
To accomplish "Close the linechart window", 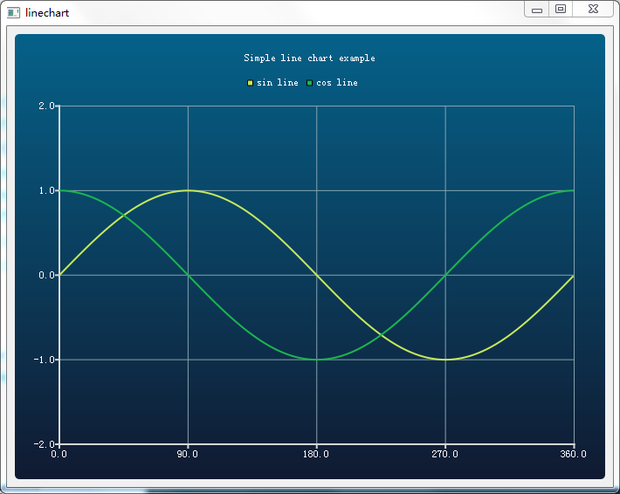I will [x=593, y=9].
